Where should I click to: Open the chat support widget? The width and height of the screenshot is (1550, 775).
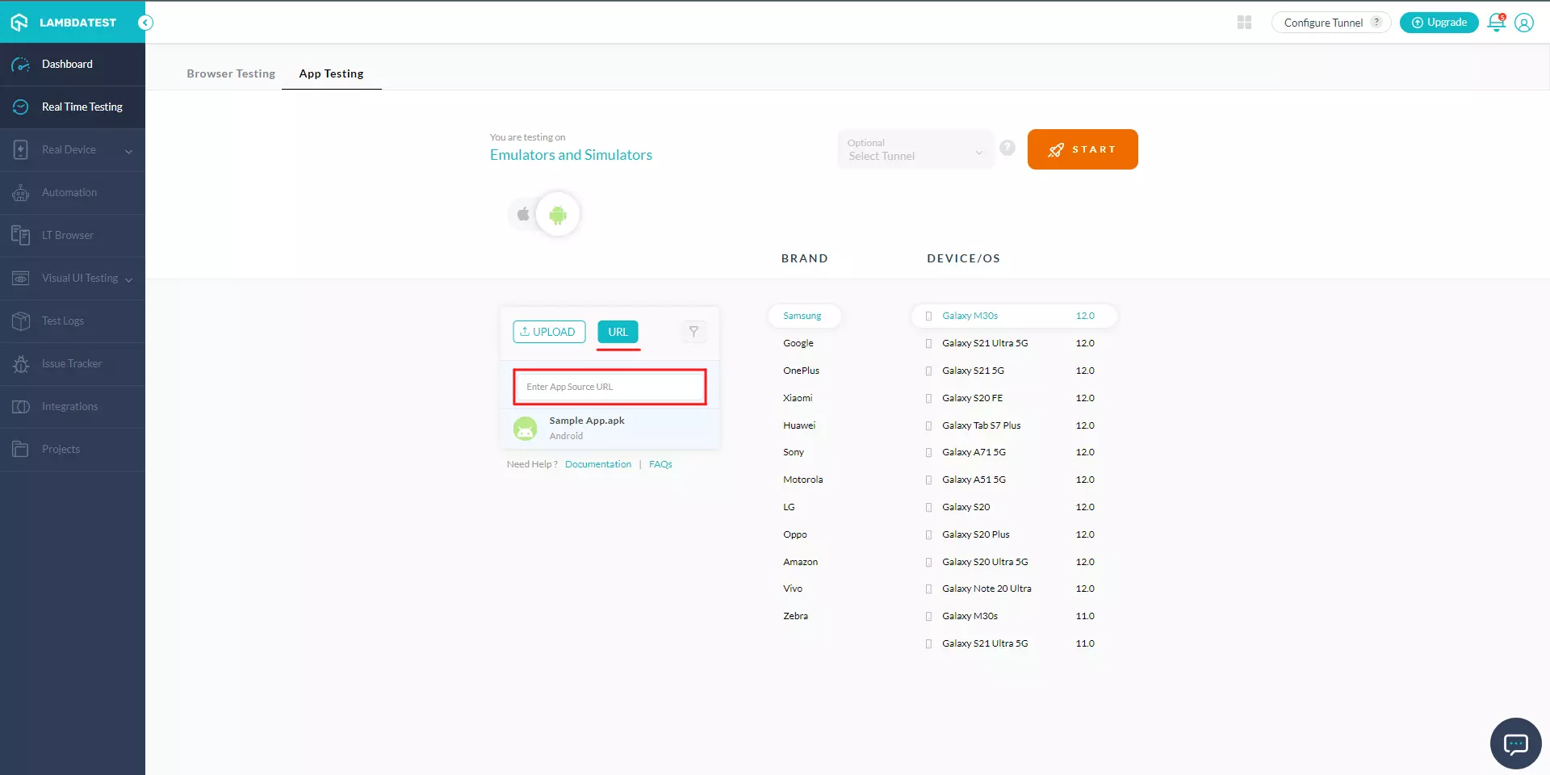(1514, 744)
